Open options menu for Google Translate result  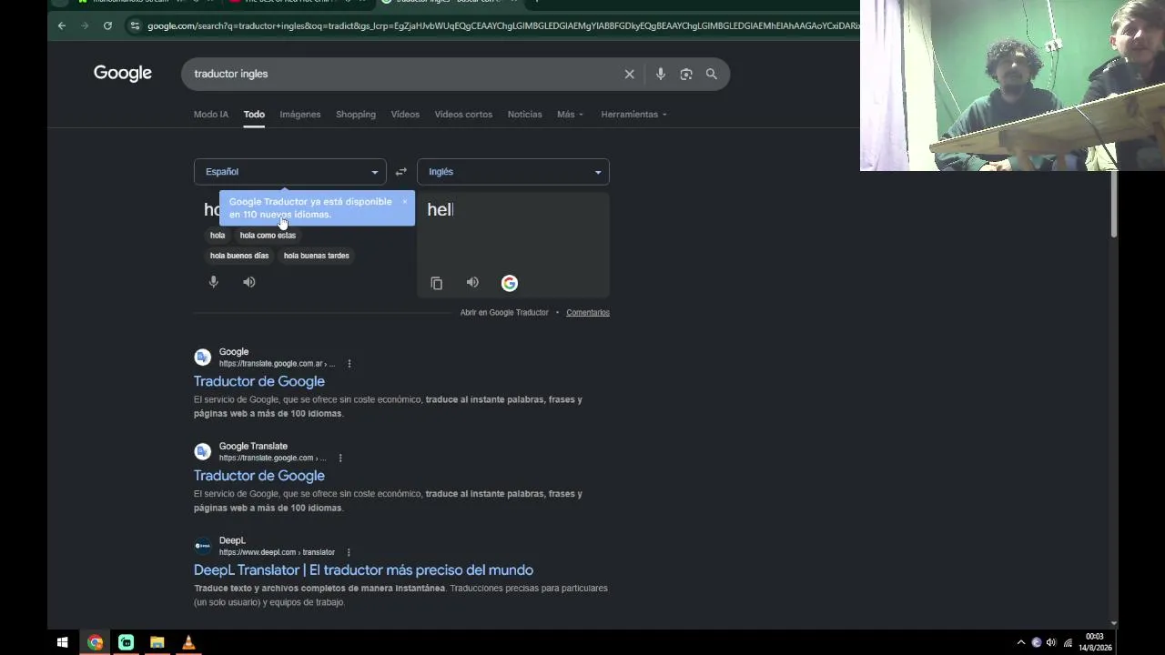(x=340, y=458)
